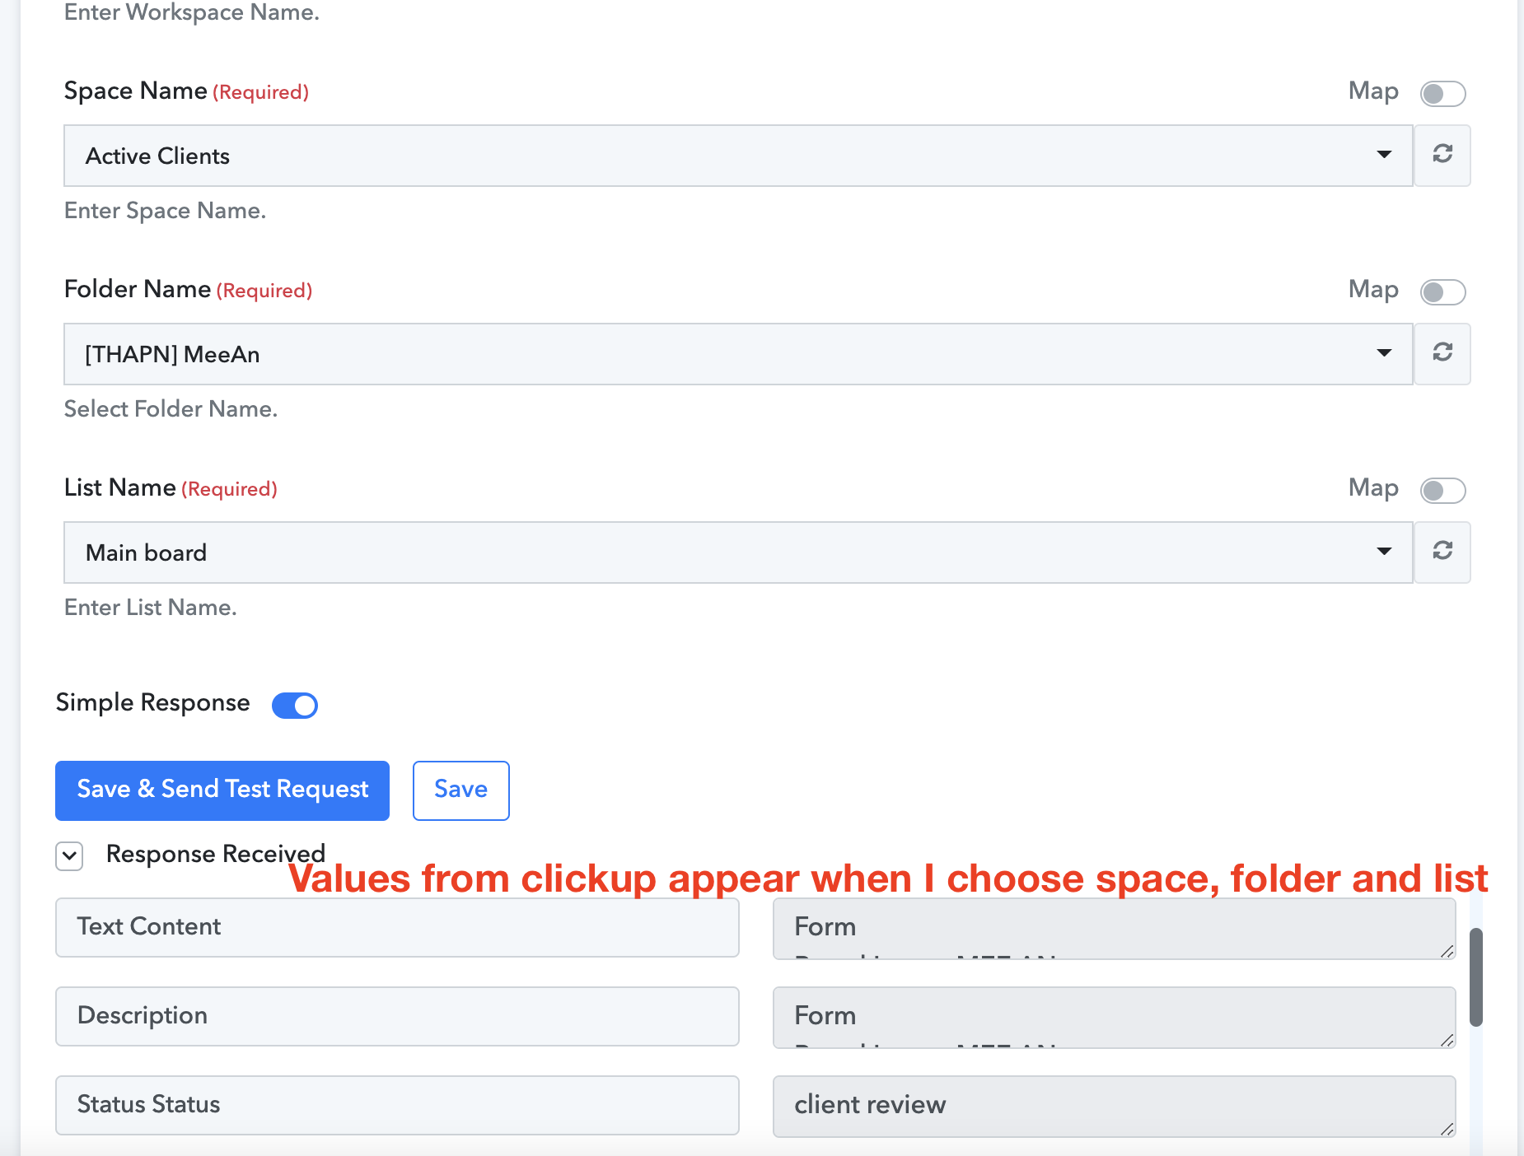Viewport: 1524px width, 1156px height.
Task: Refresh the Folder Name list
Action: coord(1442,354)
